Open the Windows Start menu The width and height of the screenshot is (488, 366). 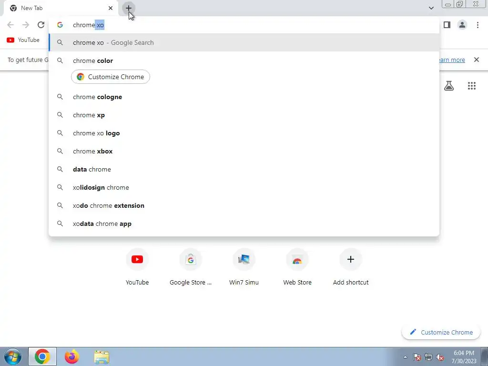(13, 356)
